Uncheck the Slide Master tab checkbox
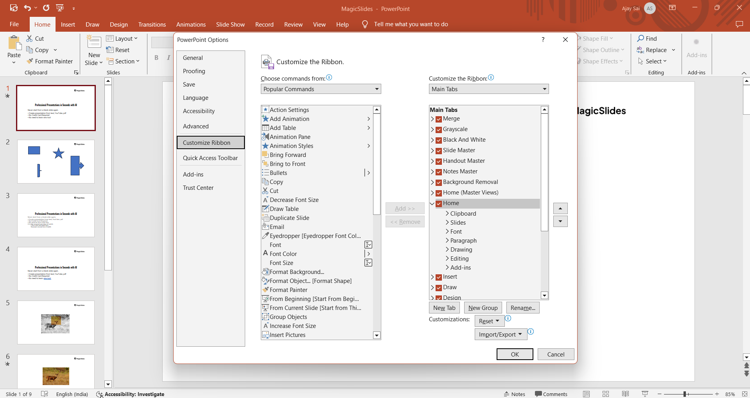The image size is (750, 398). [x=439, y=151]
